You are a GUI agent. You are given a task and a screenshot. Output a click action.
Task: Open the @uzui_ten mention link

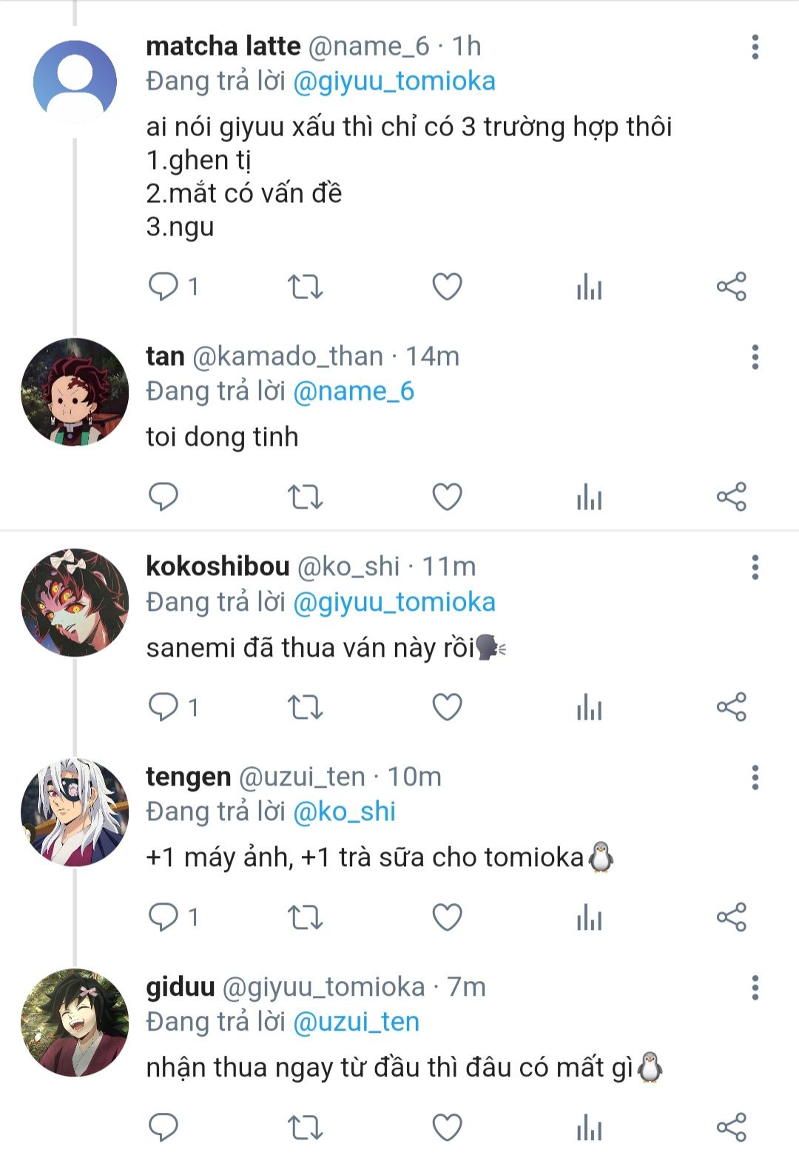pyautogui.click(x=357, y=1023)
